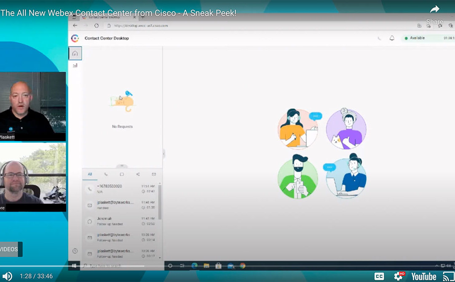Open the Home icon in Webex sidebar
This screenshot has width=455, height=282.
[75, 53]
